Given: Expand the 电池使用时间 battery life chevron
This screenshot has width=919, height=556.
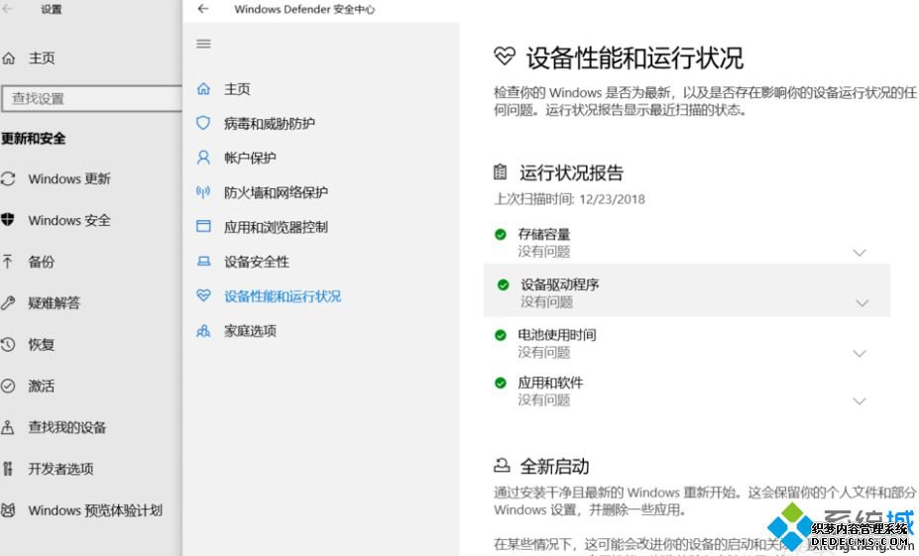Looking at the screenshot, I should (860, 353).
